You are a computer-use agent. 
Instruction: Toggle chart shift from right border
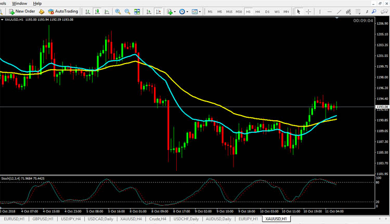coord(158,11)
